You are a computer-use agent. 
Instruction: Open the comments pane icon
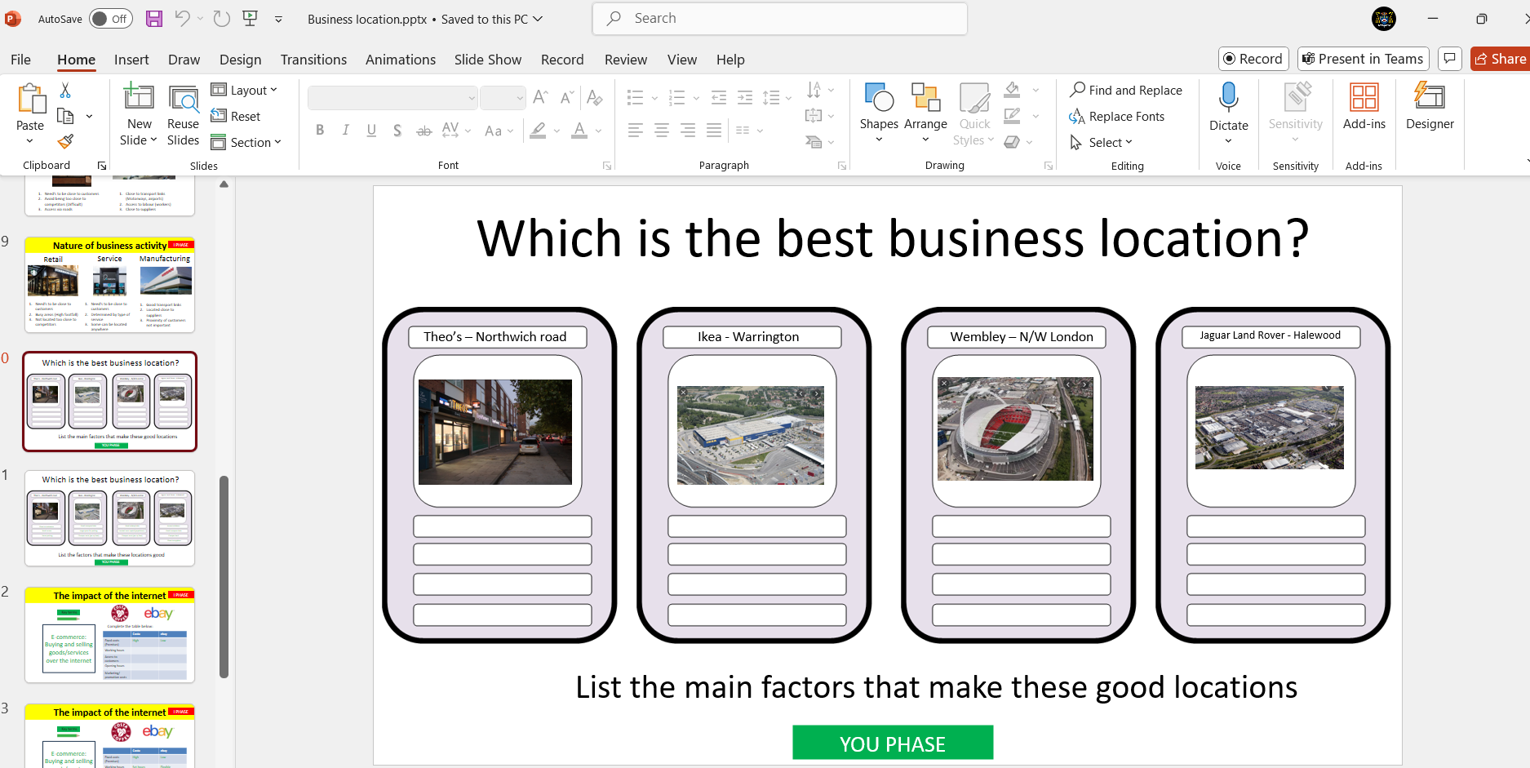click(x=1449, y=59)
